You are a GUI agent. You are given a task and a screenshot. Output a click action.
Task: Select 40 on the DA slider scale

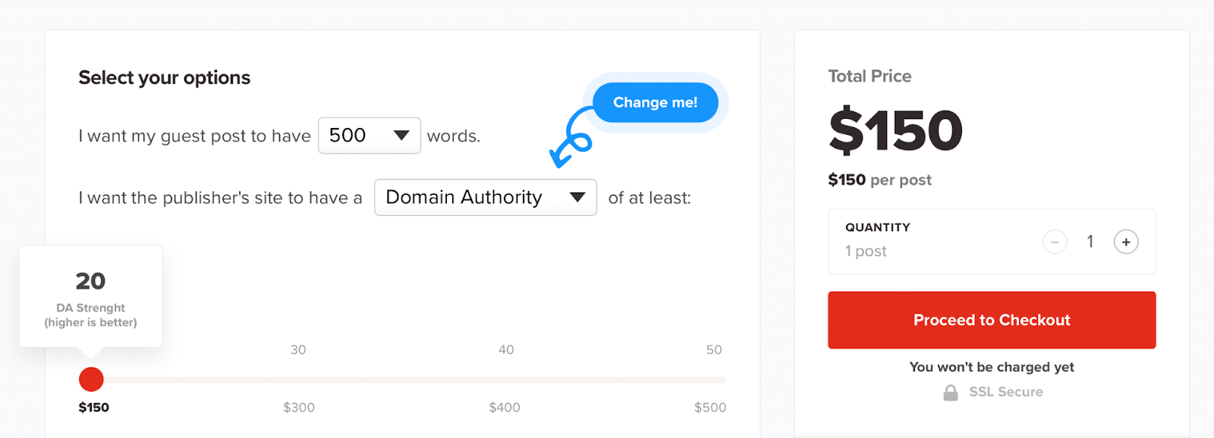(x=506, y=350)
